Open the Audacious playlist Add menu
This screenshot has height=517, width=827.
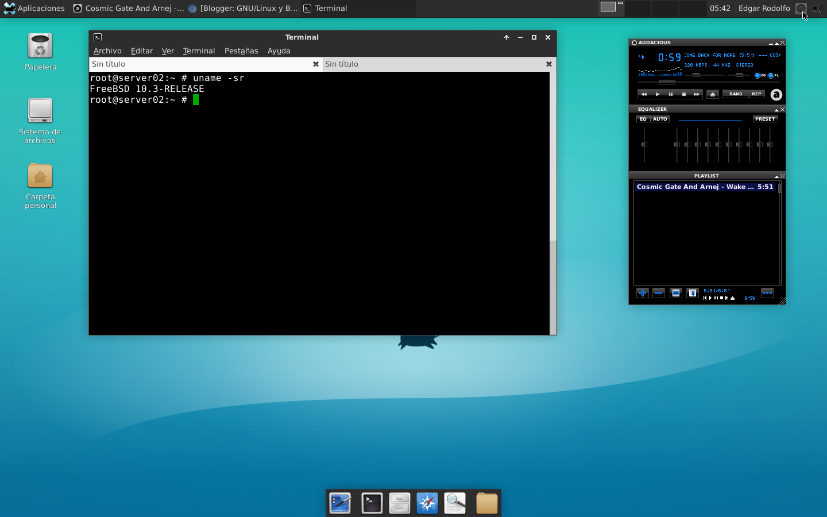(642, 293)
